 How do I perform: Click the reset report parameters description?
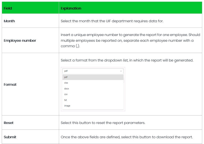point(103,123)
